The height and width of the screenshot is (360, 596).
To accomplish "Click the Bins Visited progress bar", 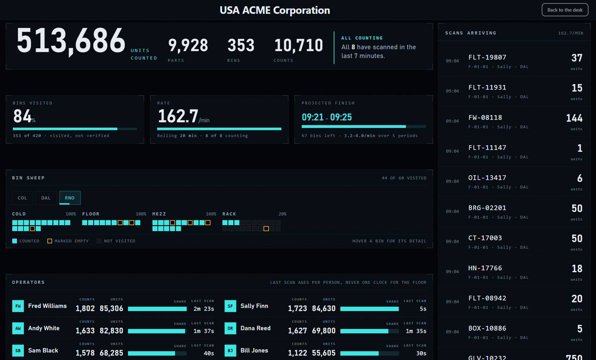I will 75,129.
